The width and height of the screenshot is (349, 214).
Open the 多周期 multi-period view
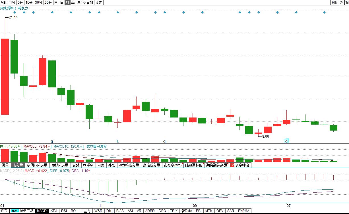pos(88,3)
